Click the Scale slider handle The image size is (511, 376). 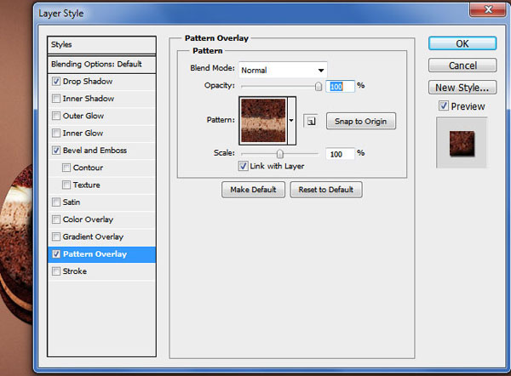coord(280,154)
